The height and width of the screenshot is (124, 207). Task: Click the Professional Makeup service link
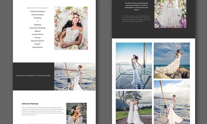38,12
